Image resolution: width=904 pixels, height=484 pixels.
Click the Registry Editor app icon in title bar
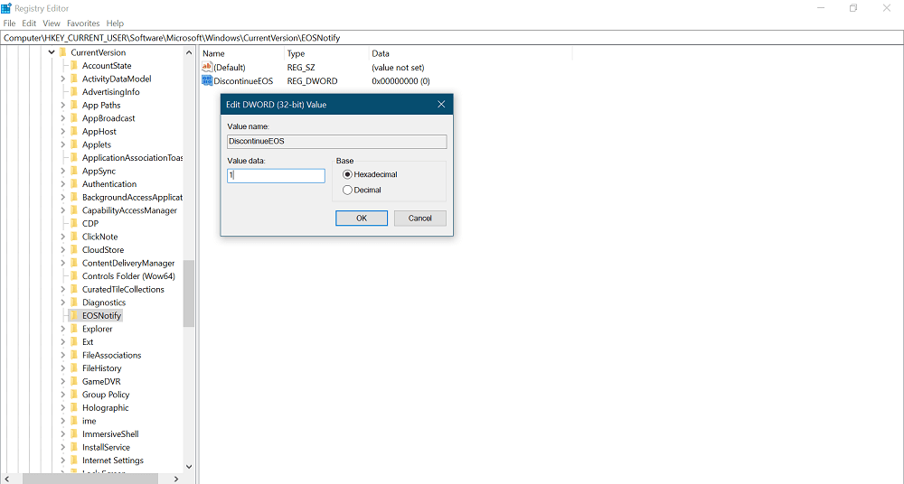[6, 8]
